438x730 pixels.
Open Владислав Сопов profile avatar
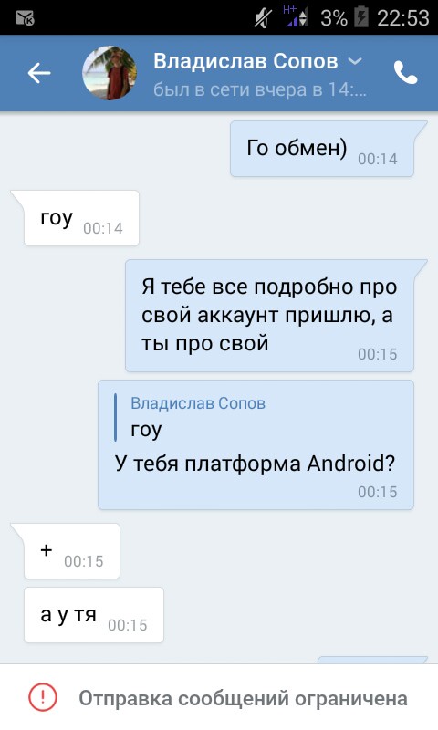pos(109,73)
